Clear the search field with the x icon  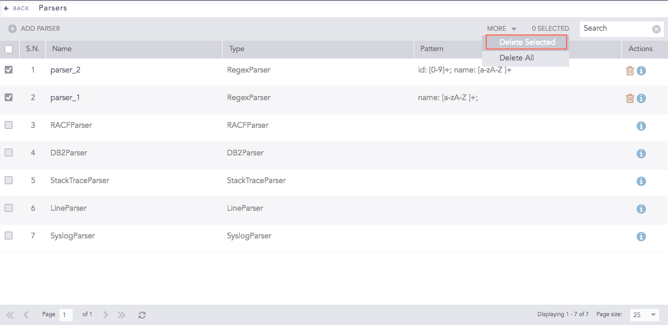(656, 29)
